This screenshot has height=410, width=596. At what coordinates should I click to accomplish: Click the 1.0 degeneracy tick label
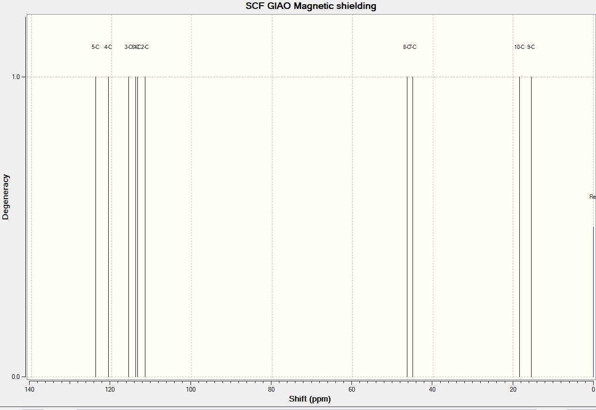(x=16, y=77)
